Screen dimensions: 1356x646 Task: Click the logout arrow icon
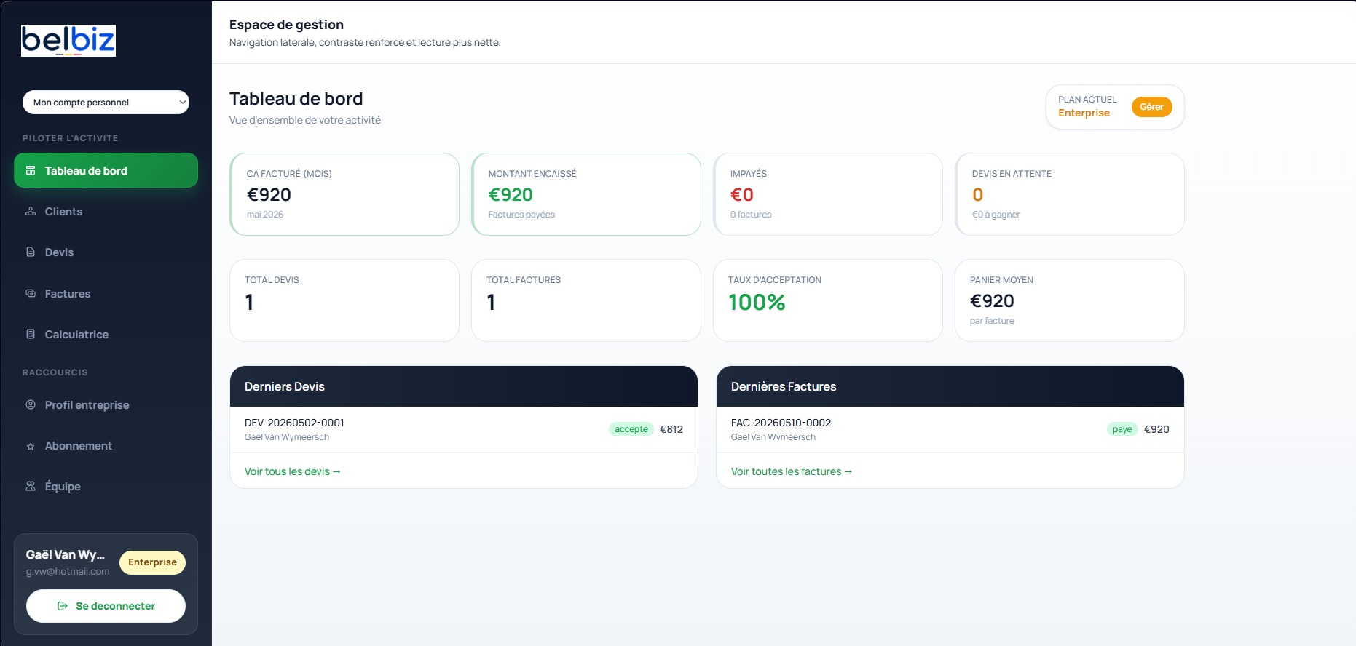(63, 606)
